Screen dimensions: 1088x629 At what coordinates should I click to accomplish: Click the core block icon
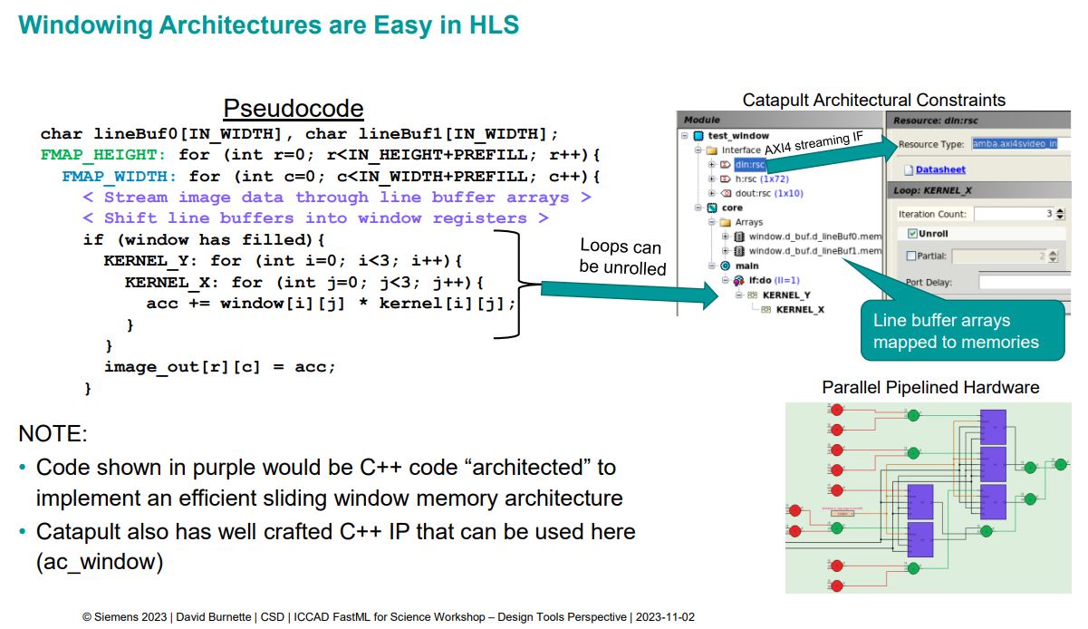[x=712, y=208]
